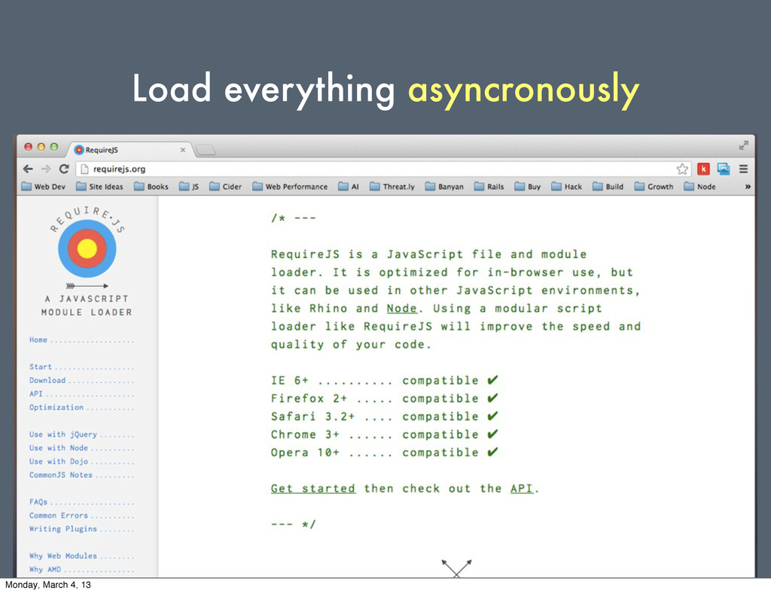Click the browser back arrow
Image resolution: width=771 pixels, height=593 pixels.
(28, 169)
